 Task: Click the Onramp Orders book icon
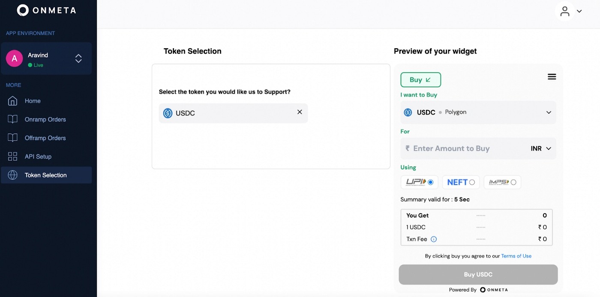click(13, 119)
